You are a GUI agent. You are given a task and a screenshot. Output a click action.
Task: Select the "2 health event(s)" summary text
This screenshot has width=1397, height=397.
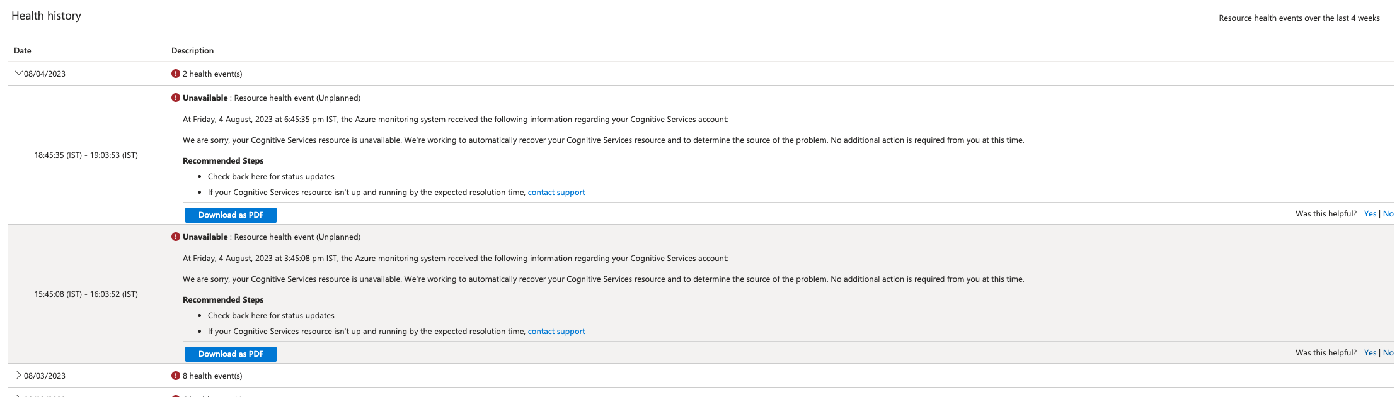point(212,74)
